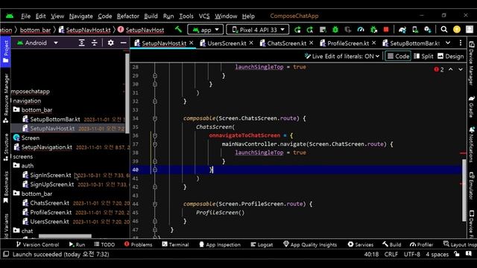
Task: Open Structure sidebar tool window
Action: [5, 147]
